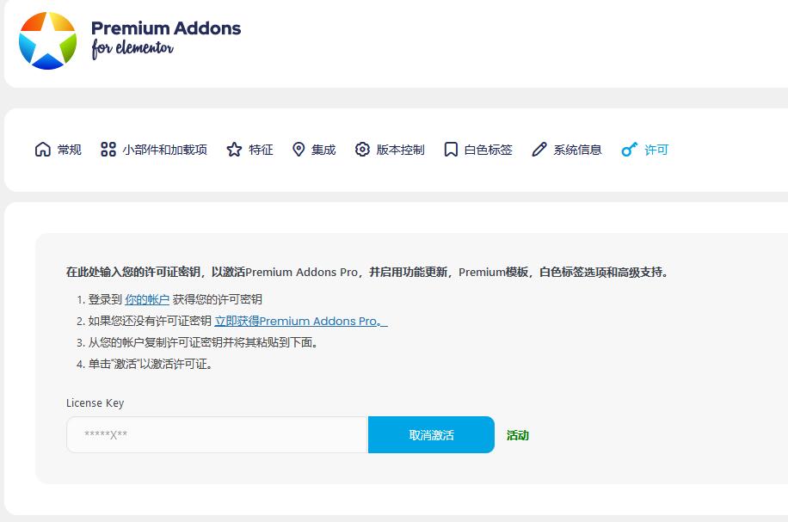Focus the License Key input field
Screen dimensions: 788x522
coord(217,435)
